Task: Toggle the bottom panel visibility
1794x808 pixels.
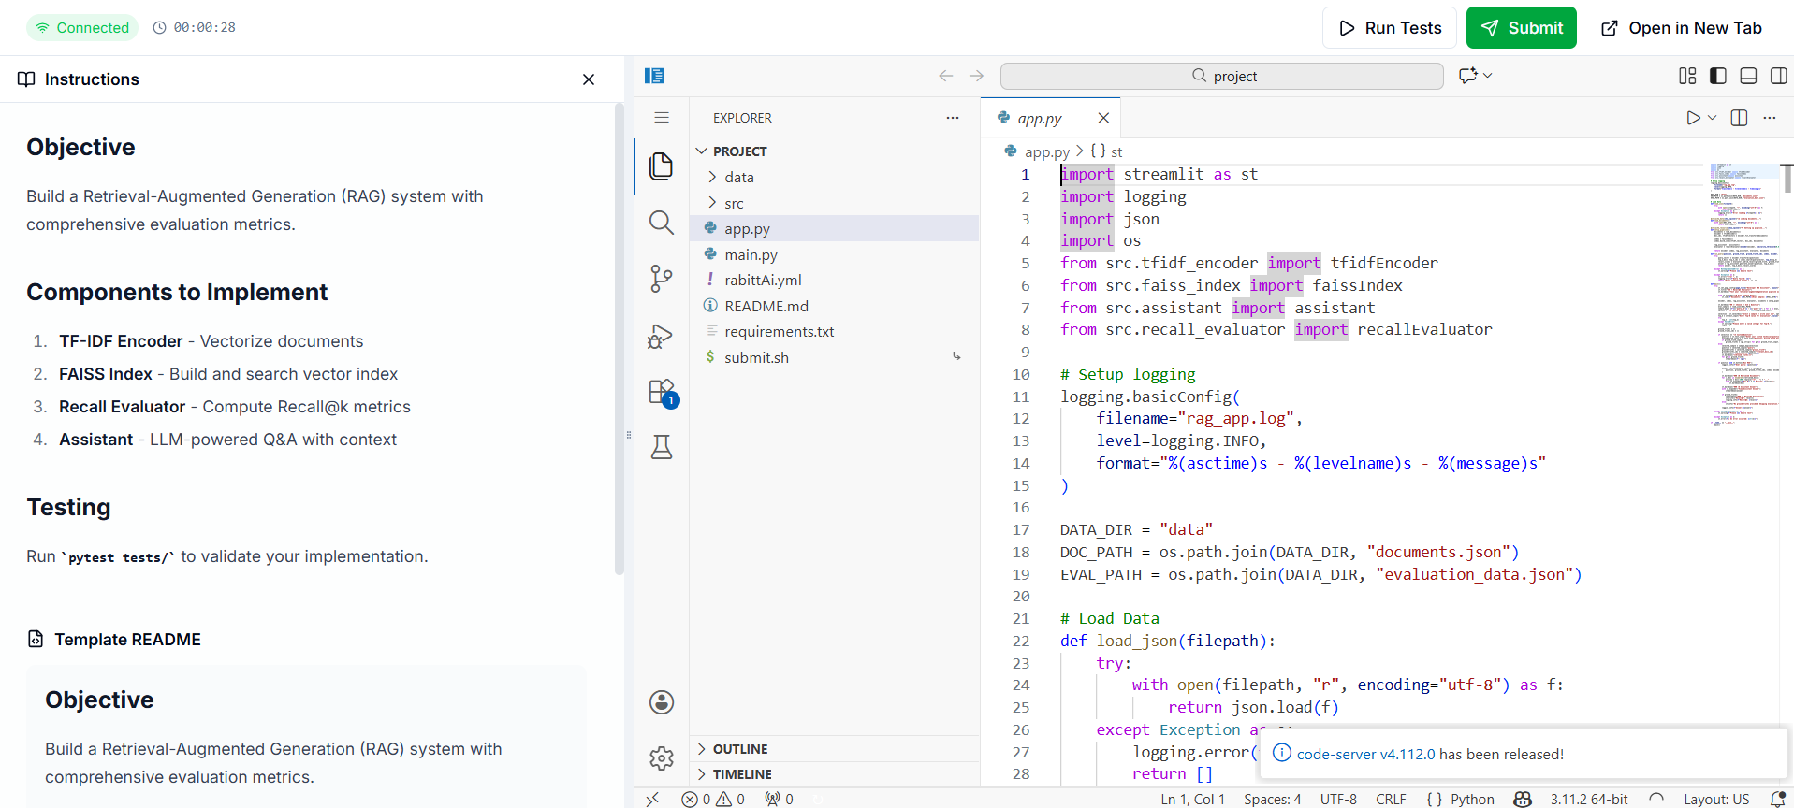Action: pos(1747,76)
